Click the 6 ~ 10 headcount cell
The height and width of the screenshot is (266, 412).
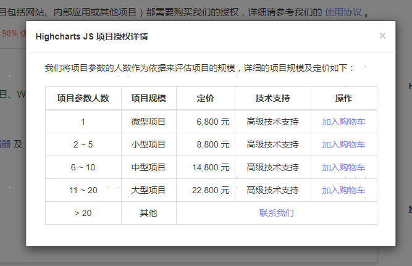pos(83,167)
